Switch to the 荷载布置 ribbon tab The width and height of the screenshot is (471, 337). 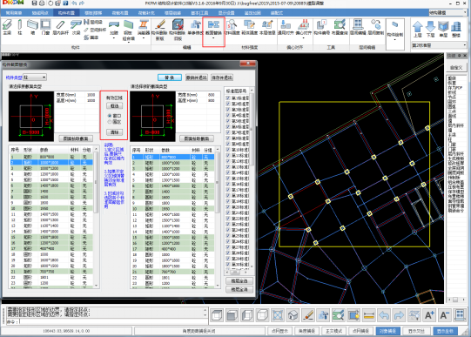pyautogui.click(x=120, y=12)
